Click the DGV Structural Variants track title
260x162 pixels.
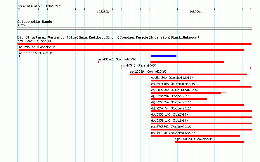(x=108, y=37)
